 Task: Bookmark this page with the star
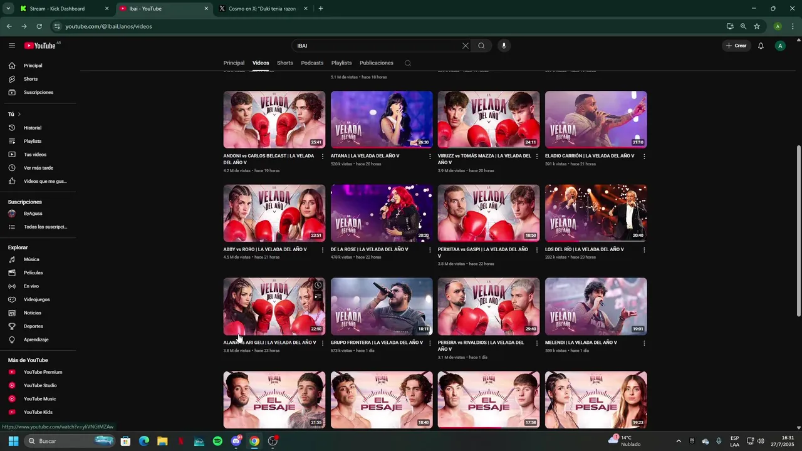tap(757, 26)
